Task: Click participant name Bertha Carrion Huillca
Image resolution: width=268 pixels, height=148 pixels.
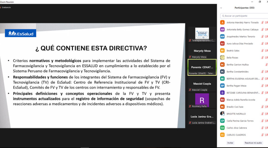Action: (x=238, y=65)
